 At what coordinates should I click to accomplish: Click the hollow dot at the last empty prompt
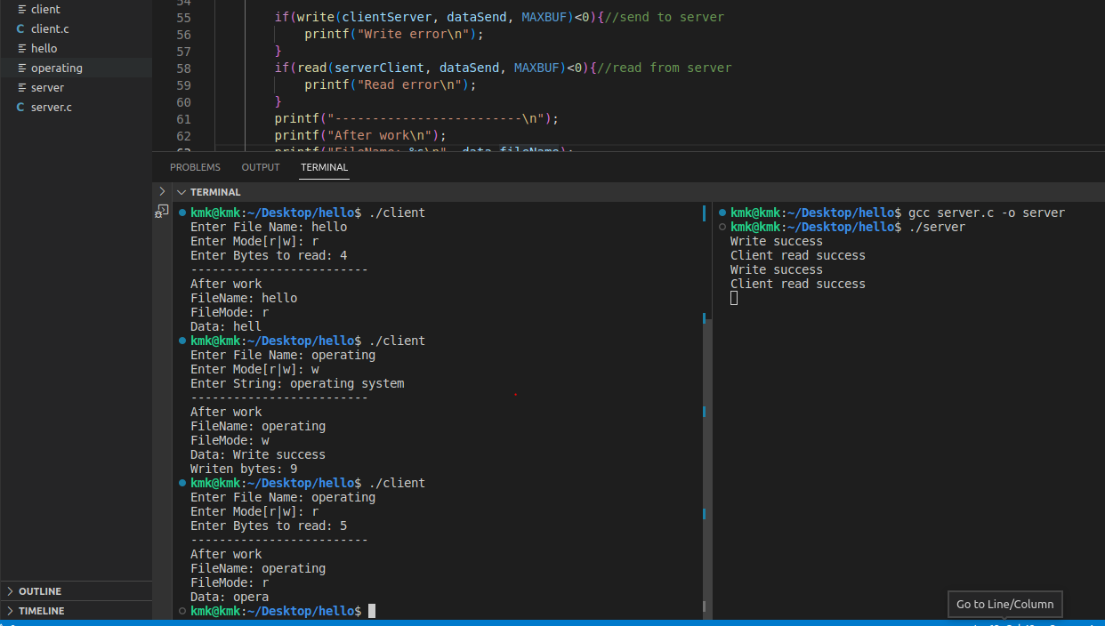pyautogui.click(x=182, y=611)
